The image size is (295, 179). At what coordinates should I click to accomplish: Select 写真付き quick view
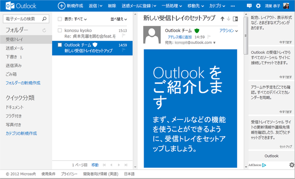pos(13,124)
